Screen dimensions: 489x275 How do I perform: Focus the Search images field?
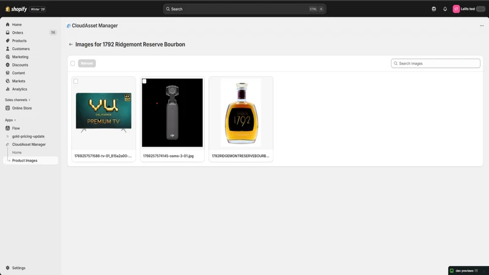435,64
